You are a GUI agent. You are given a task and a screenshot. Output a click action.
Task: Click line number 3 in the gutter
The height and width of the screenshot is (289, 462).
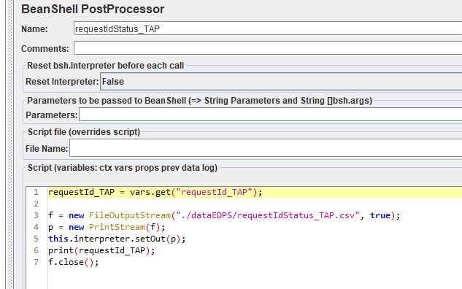coord(36,215)
